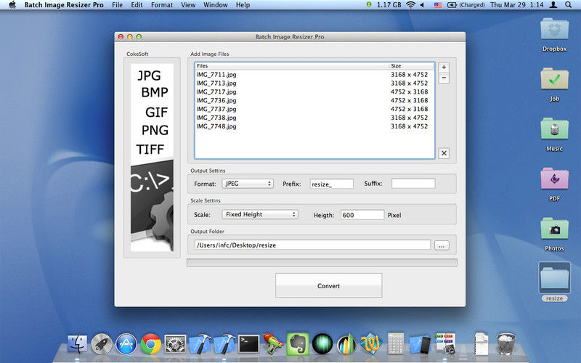
Task: Open Launchpad rocket icon in dock
Action: pos(102,344)
